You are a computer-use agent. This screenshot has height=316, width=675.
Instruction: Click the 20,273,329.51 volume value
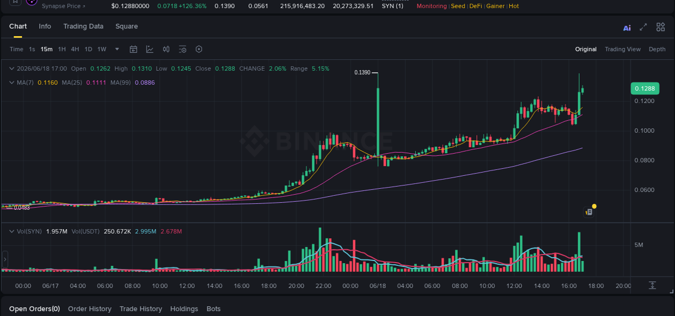(353, 6)
